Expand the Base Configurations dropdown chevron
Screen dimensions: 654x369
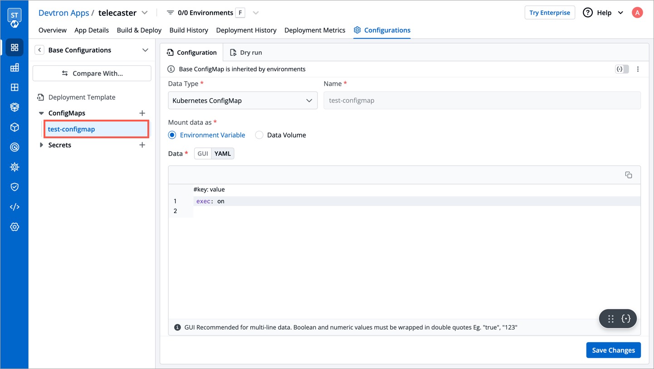pos(145,50)
